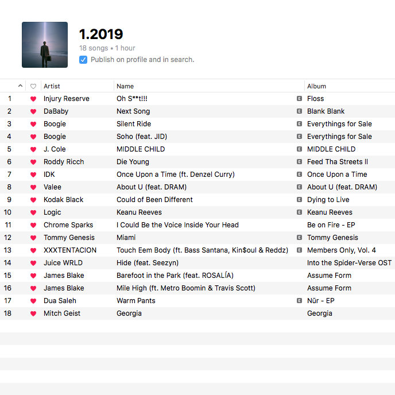Click the album Into the Spider-Verse OST

click(349, 263)
